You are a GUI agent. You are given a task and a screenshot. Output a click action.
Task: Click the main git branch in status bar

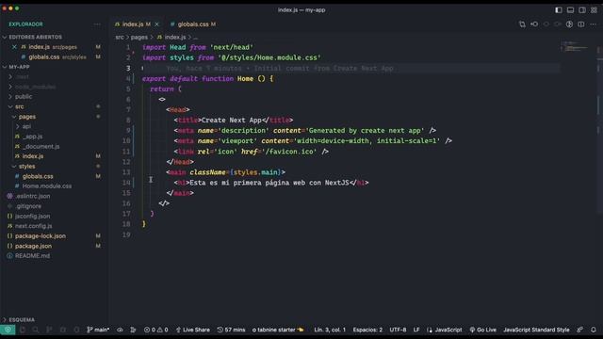[x=98, y=330]
